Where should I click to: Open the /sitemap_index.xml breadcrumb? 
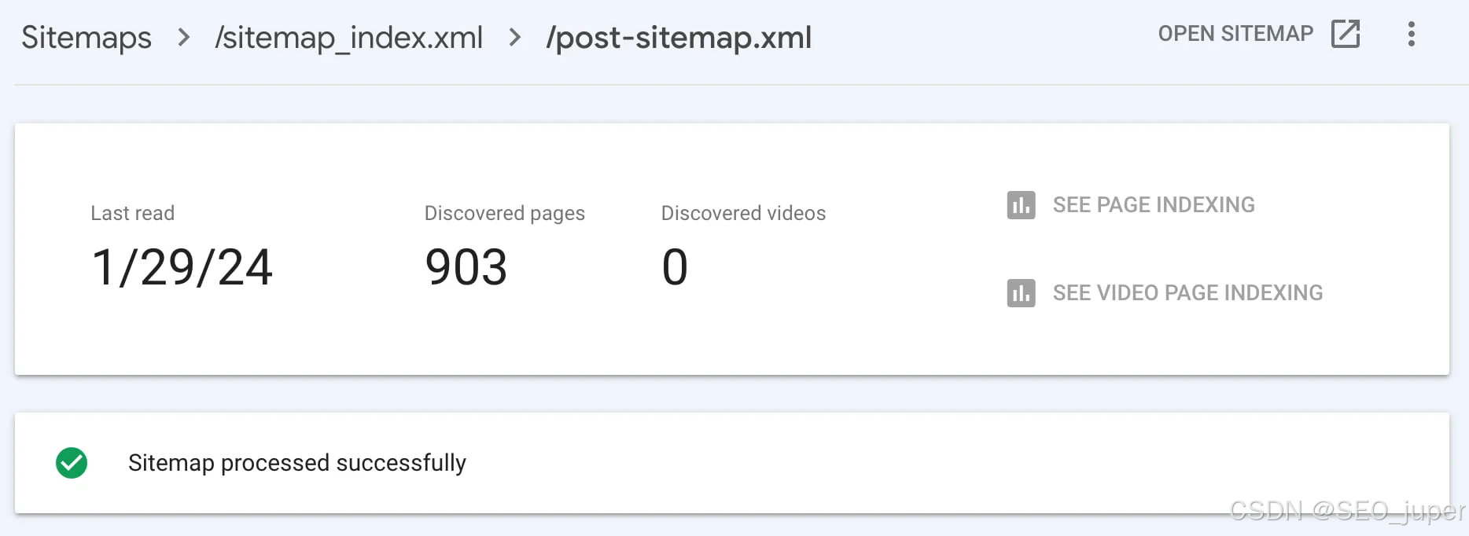[349, 38]
